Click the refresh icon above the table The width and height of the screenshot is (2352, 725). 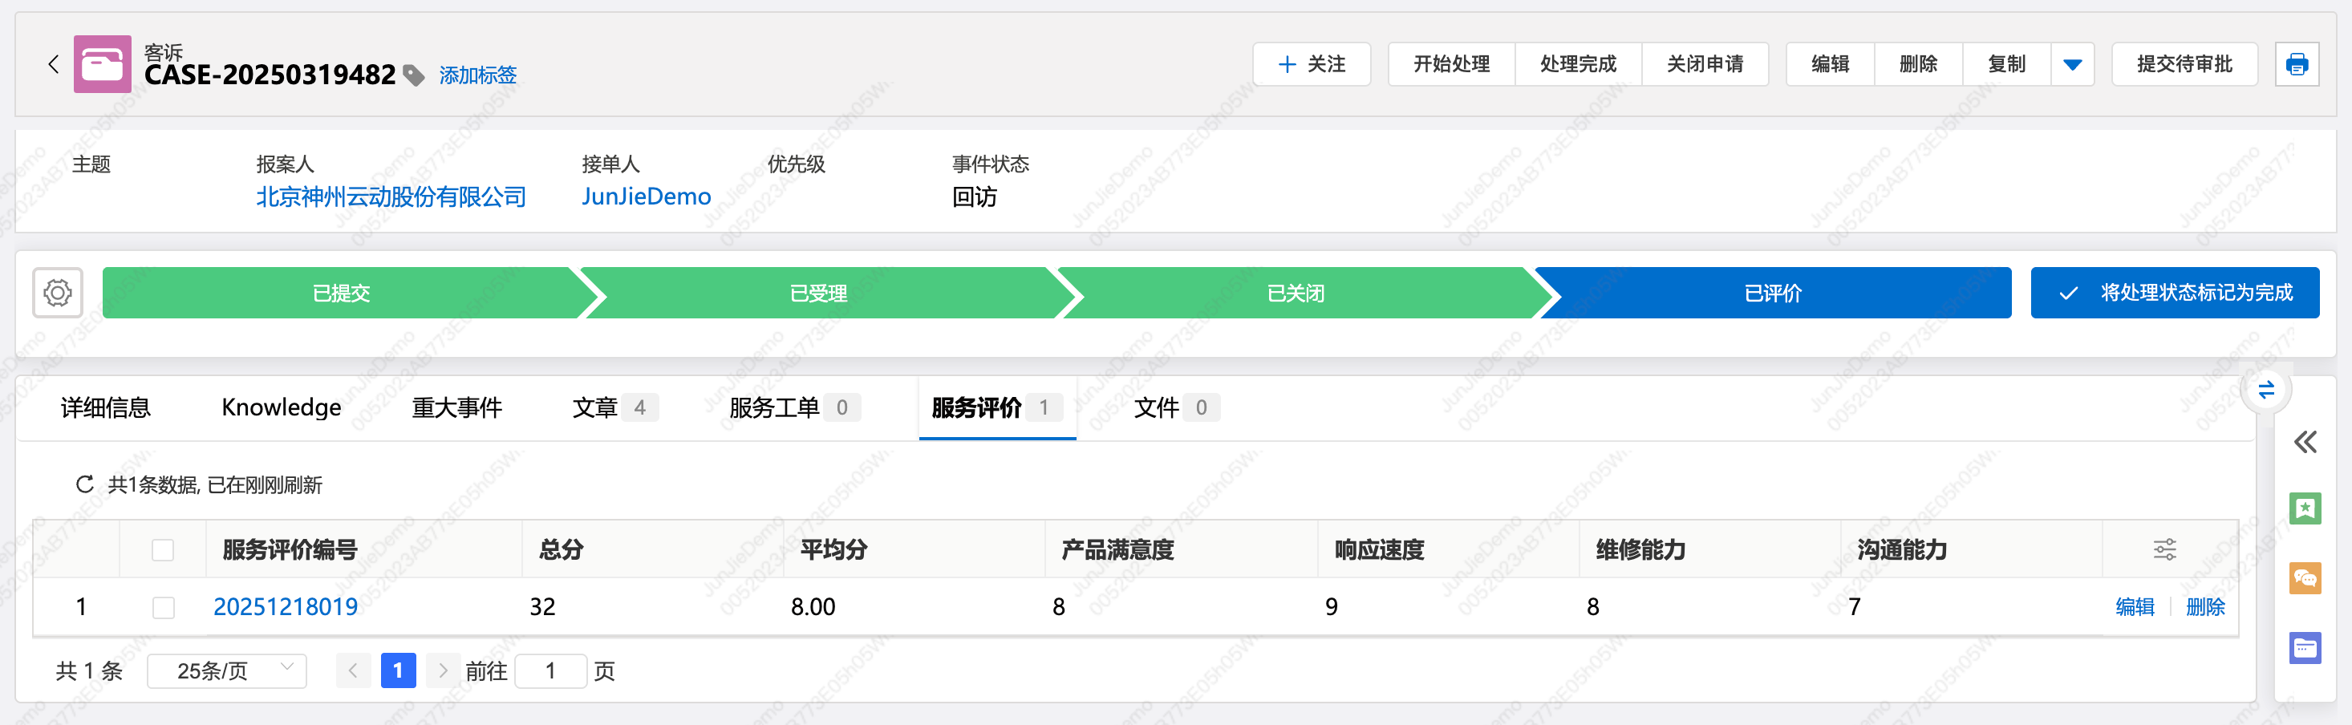coord(85,484)
